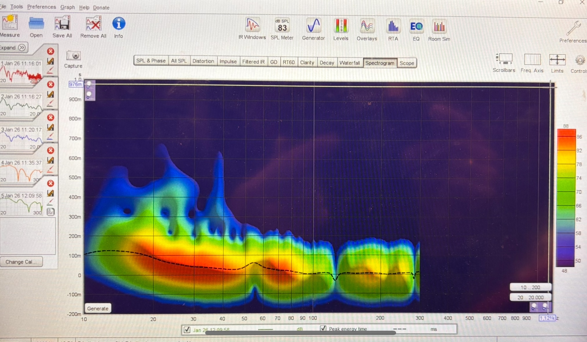This screenshot has width=587, height=342.
Task: Open the RTA analyzer
Action: pos(393,27)
